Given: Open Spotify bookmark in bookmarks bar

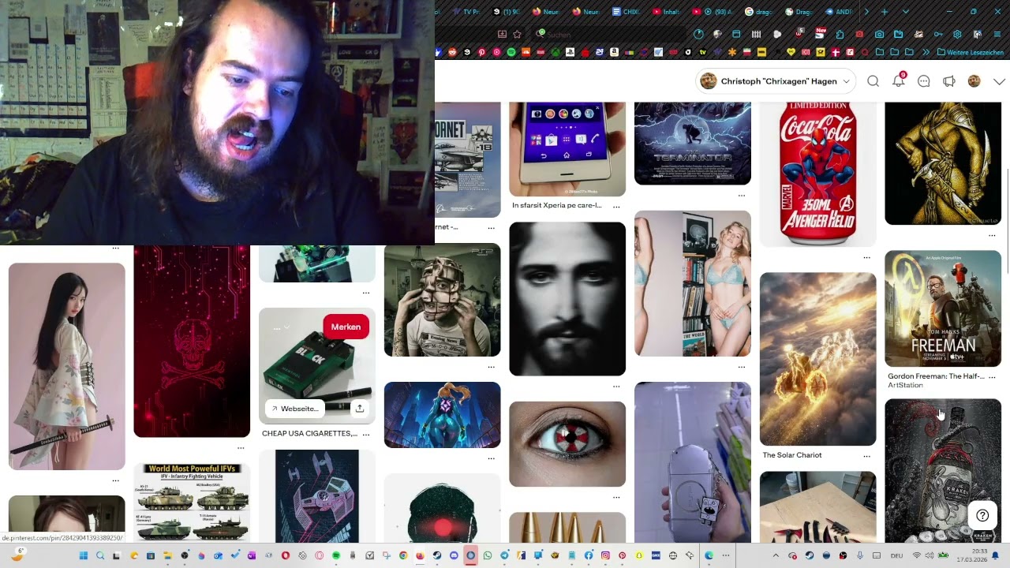Looking at the screenshot, I should click(x=511, y=52).
